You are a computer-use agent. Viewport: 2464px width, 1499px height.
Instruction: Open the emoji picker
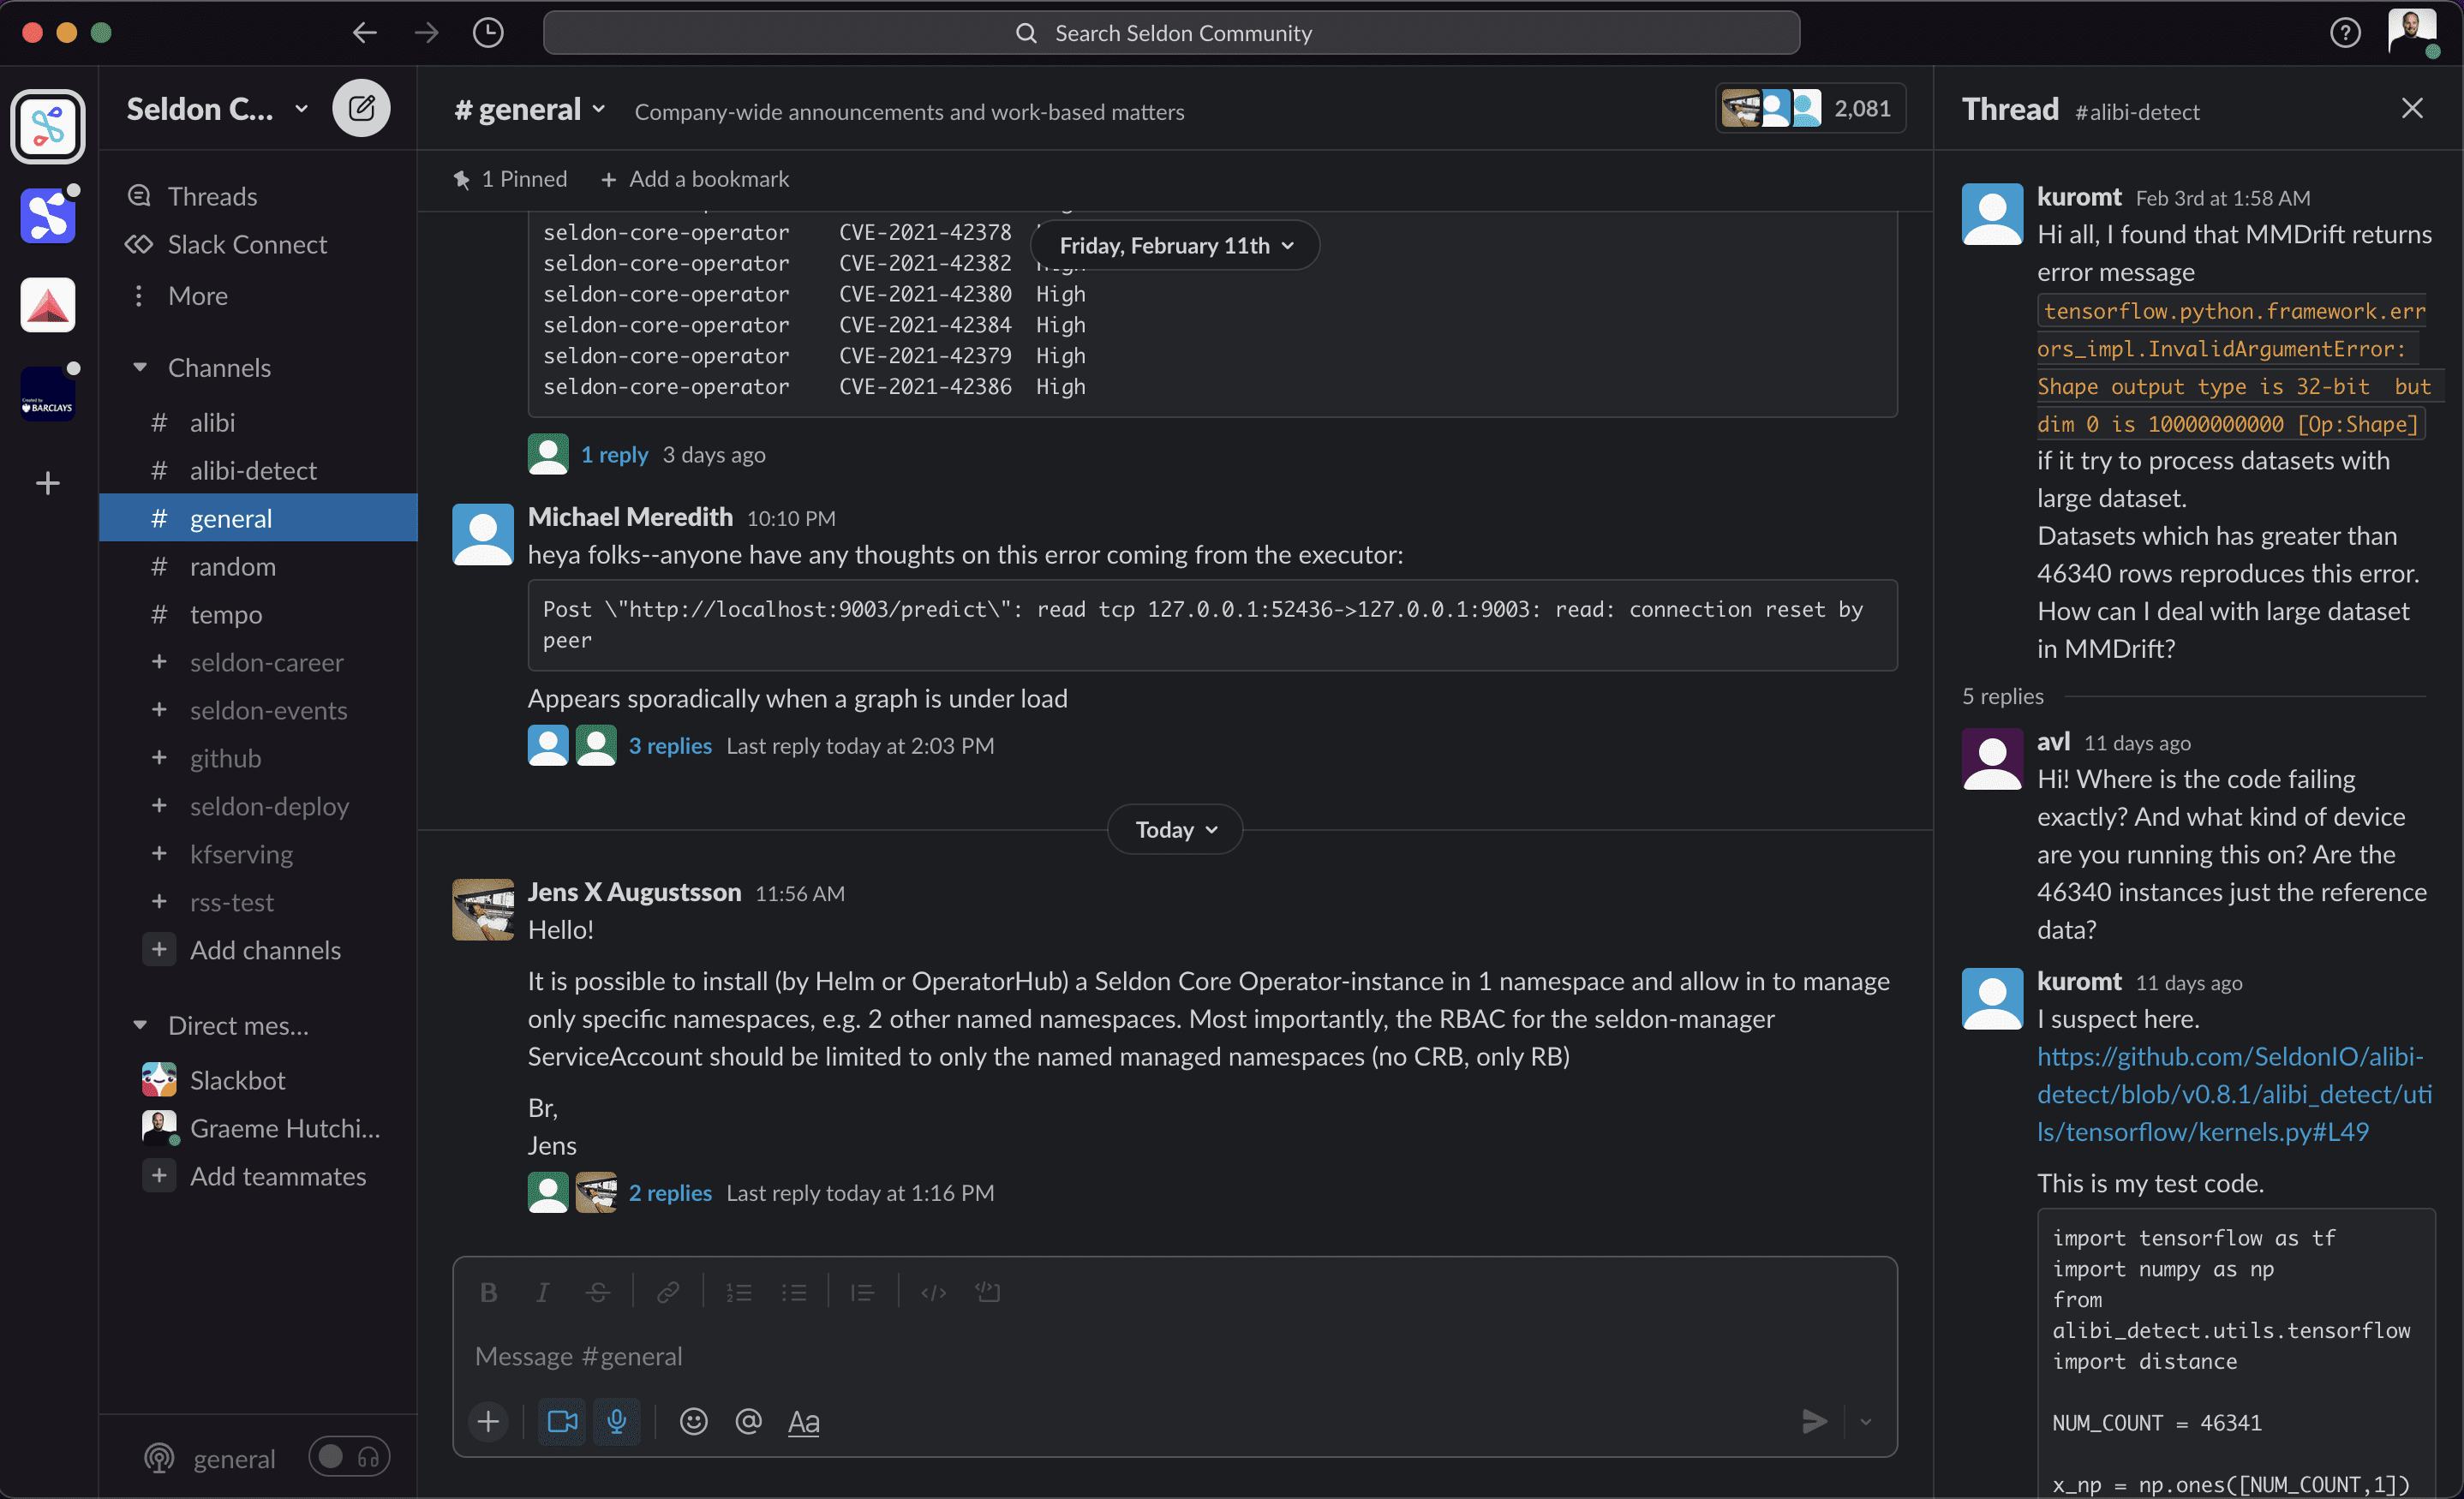(693, 1421)
